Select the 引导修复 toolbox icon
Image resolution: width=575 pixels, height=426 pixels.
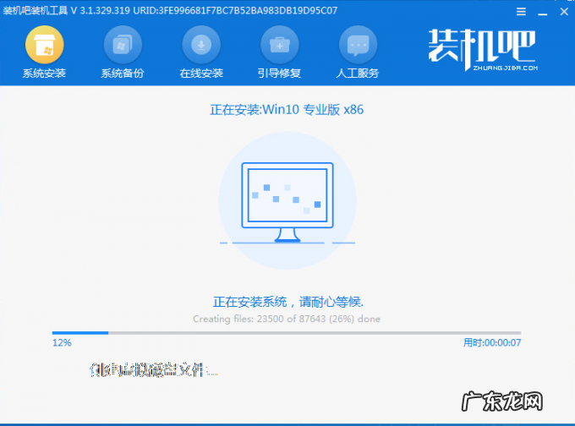click(279, 45)
